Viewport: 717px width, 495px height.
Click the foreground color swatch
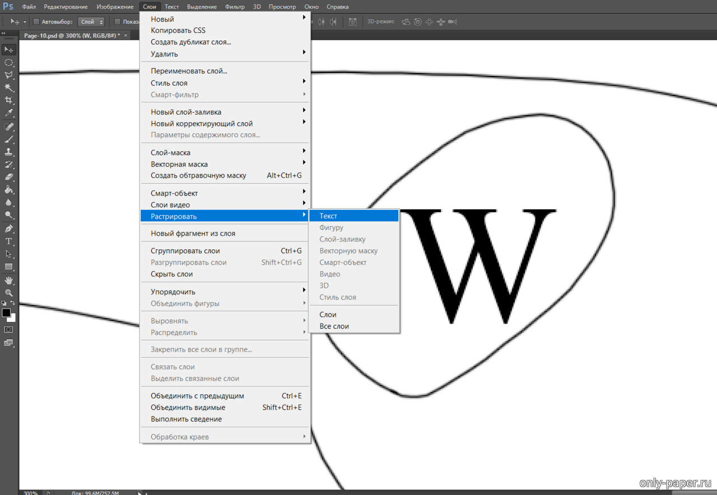[6, 313]
